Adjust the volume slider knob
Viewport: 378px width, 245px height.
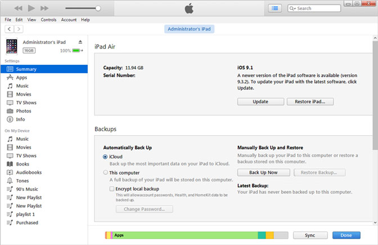point(98,8)
